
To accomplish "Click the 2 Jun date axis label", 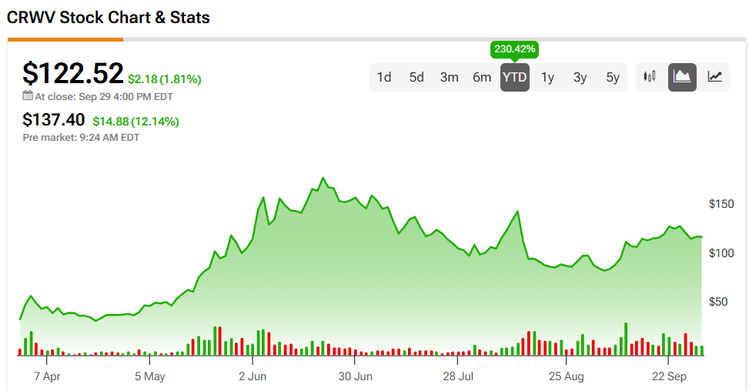I will click(252, 376).
